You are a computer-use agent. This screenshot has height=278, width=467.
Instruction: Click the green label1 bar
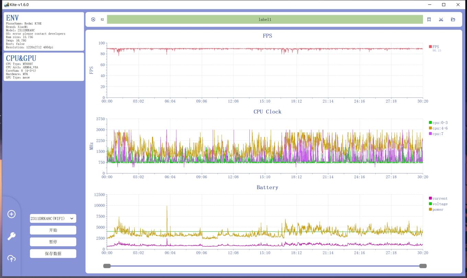[x=265, y=20]
